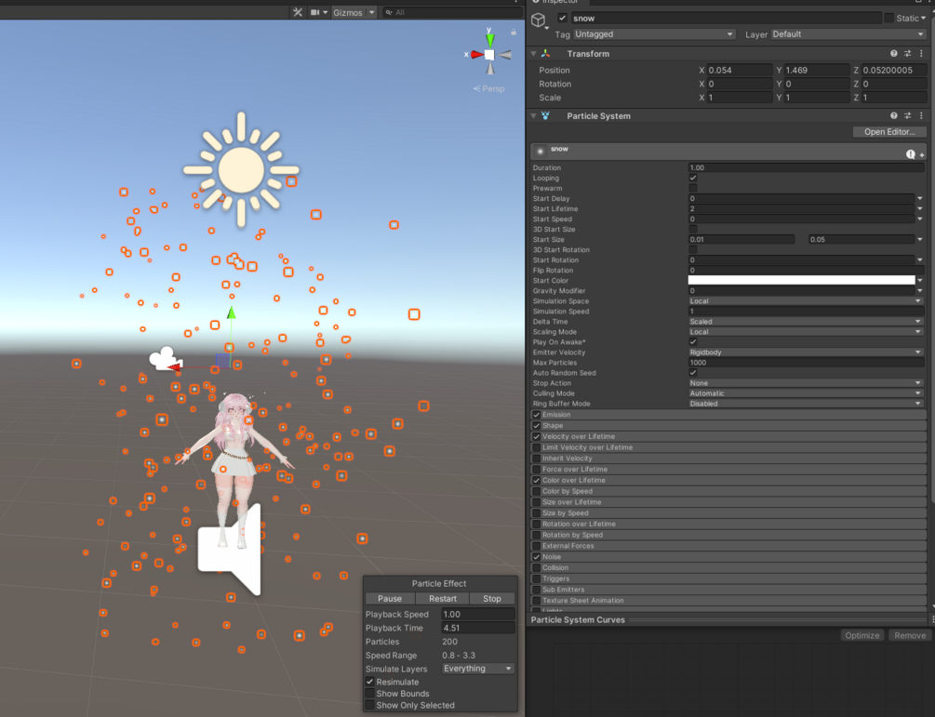935x717 pixels.
Task: Open the Layer dropdown showing Default
Action: point(848,34)
